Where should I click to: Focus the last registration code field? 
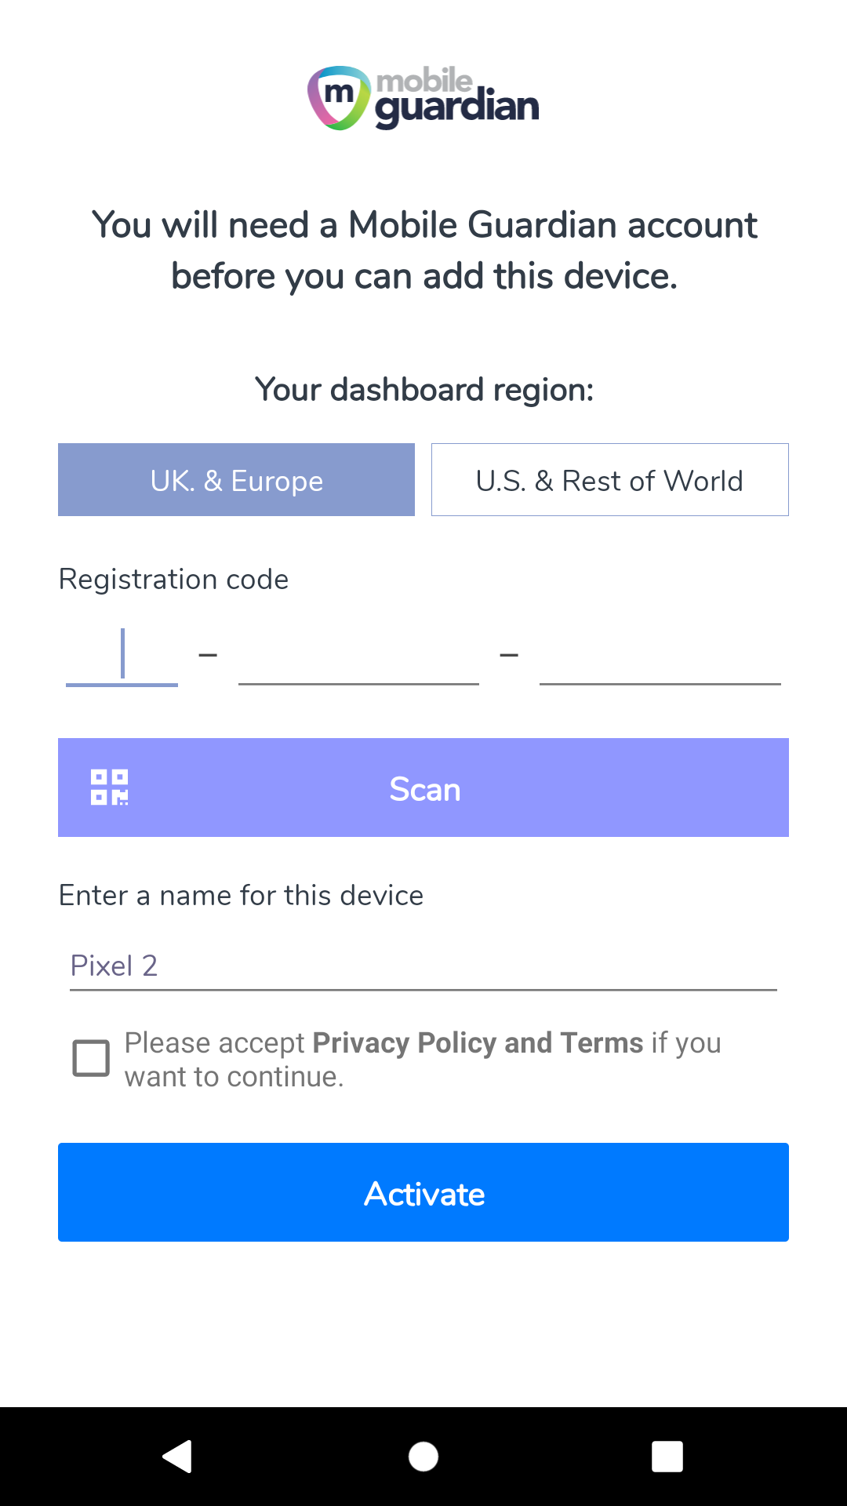(660, 657)
